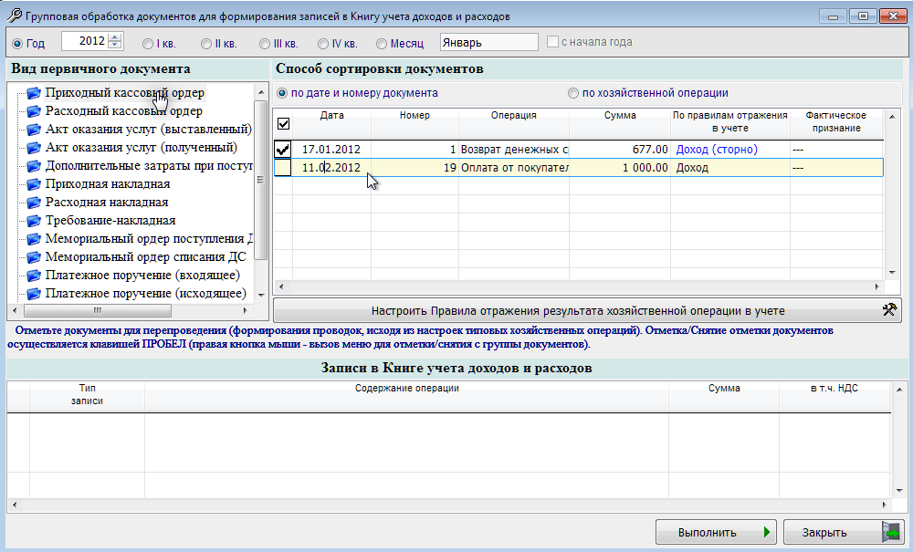The height and width of the screenshot is (552, 913).
Task: Select the IV кв. radio button
Action: point(323,44)
